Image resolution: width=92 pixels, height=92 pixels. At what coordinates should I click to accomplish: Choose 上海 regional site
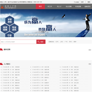(61, 42)
